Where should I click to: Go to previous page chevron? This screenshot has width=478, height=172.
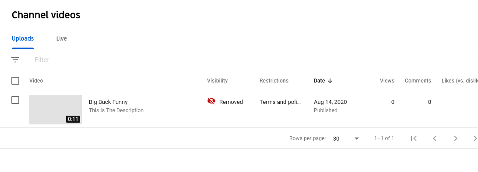(x=435, y=138)
